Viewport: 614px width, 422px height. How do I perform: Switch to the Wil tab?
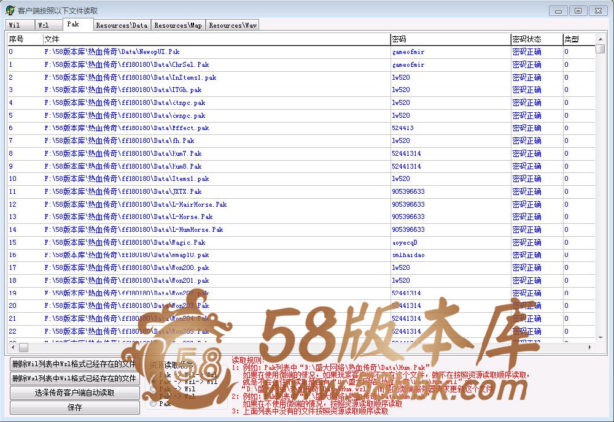pos(16,25)
